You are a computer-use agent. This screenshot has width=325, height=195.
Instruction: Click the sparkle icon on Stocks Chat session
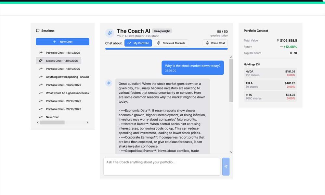pyautogui.click(x=41, y=61)
